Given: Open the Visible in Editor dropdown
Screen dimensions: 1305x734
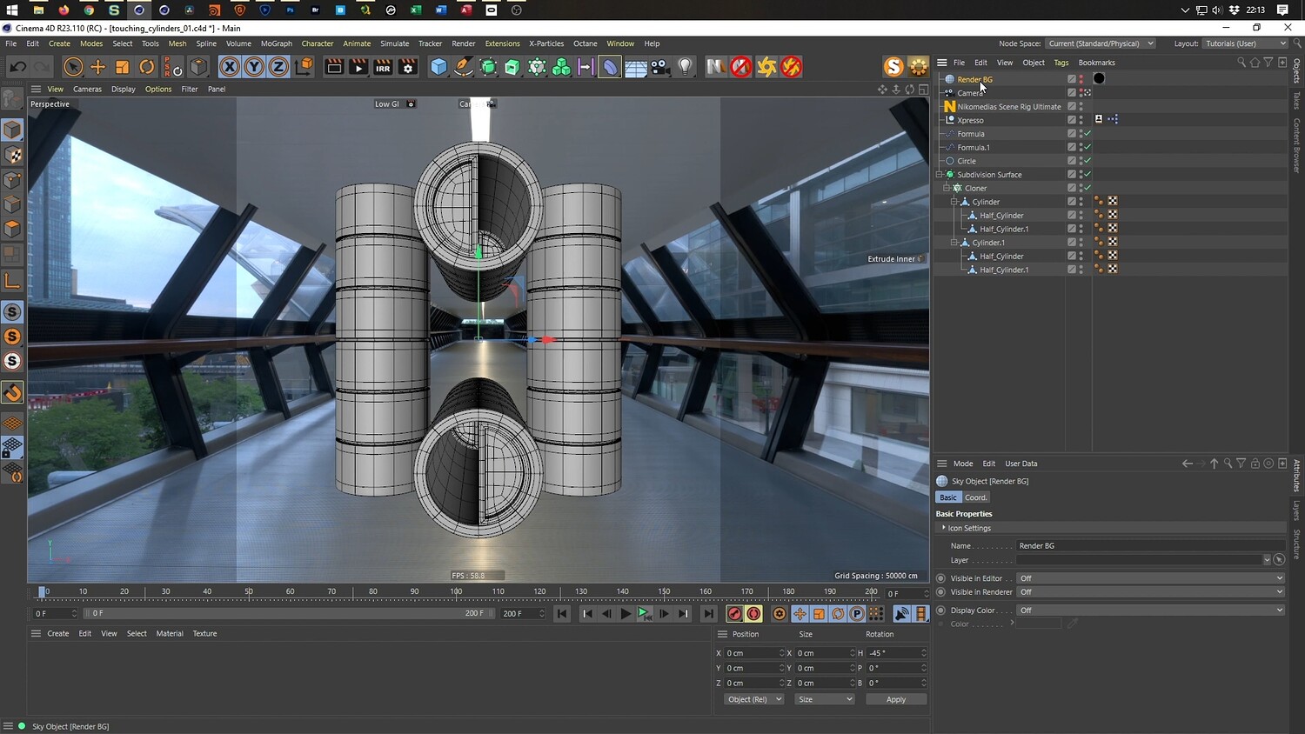Looking at the screenshot, I should pyautogui.click(x=1150, y=578).
